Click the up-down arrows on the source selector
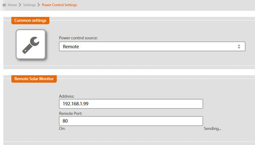 (x=239, y=47)
